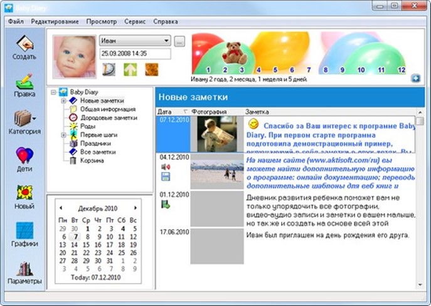
Task: Click the ellipsis button next to the name
Action: coord(179,41)
